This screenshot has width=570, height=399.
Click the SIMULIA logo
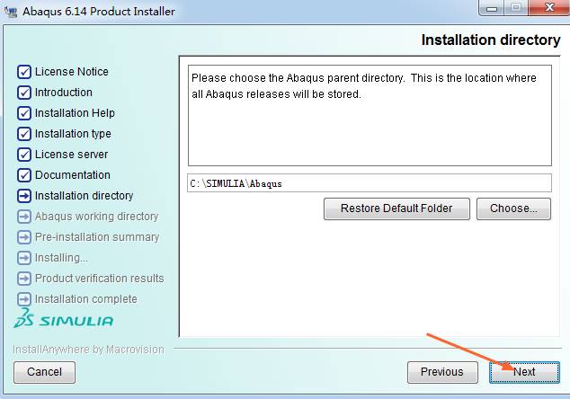coord(64,320)
